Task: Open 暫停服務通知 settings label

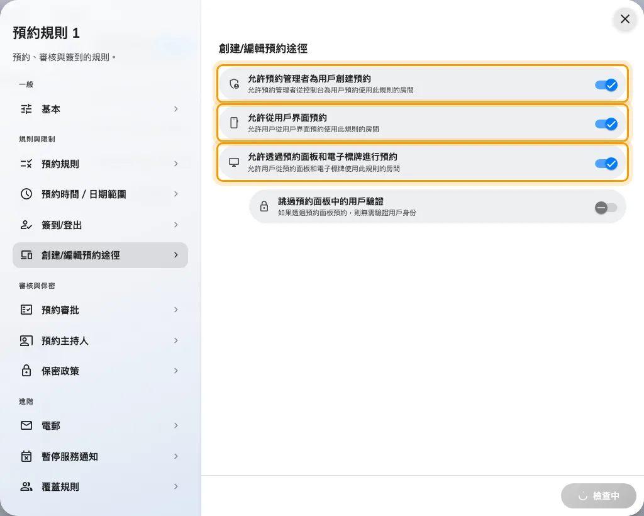Action: point(70,456)
